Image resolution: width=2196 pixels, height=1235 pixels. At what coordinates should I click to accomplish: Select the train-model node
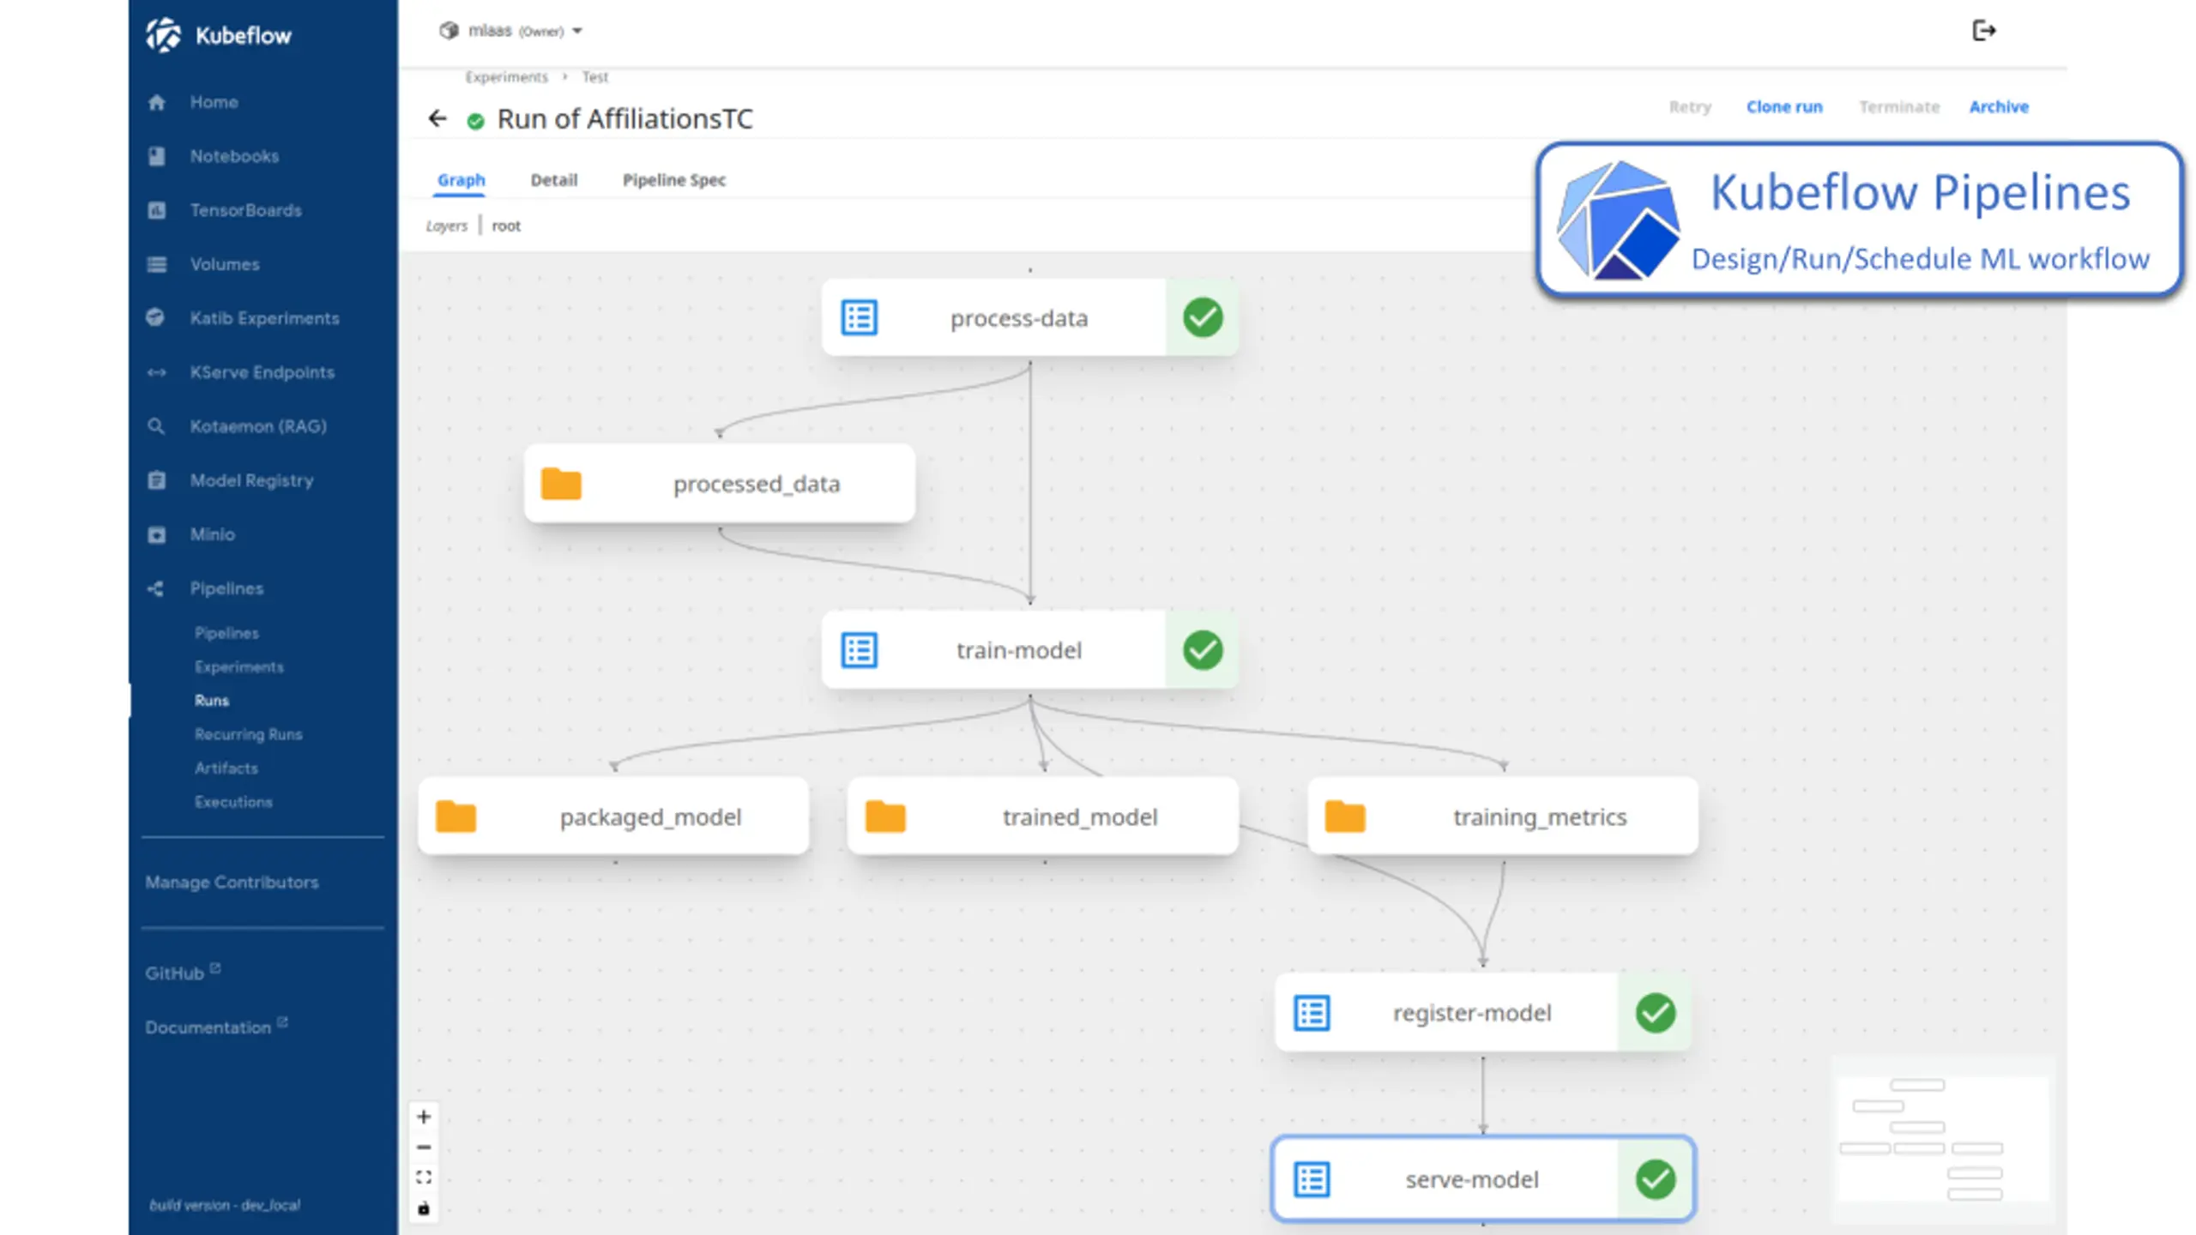[x=1029, y=650]
